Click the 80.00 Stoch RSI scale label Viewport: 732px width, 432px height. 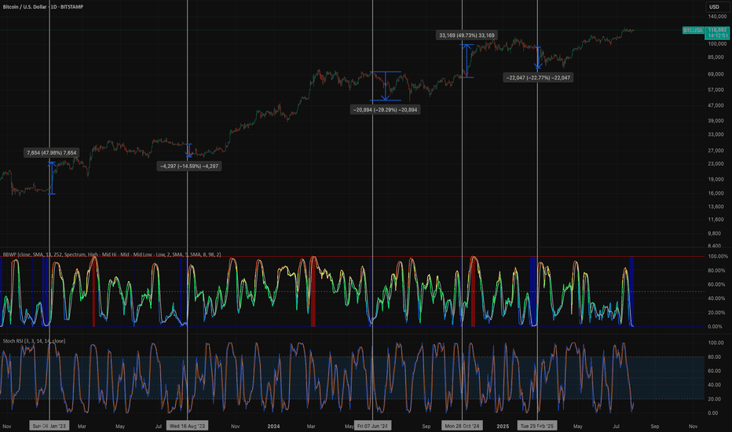(714, 357)
